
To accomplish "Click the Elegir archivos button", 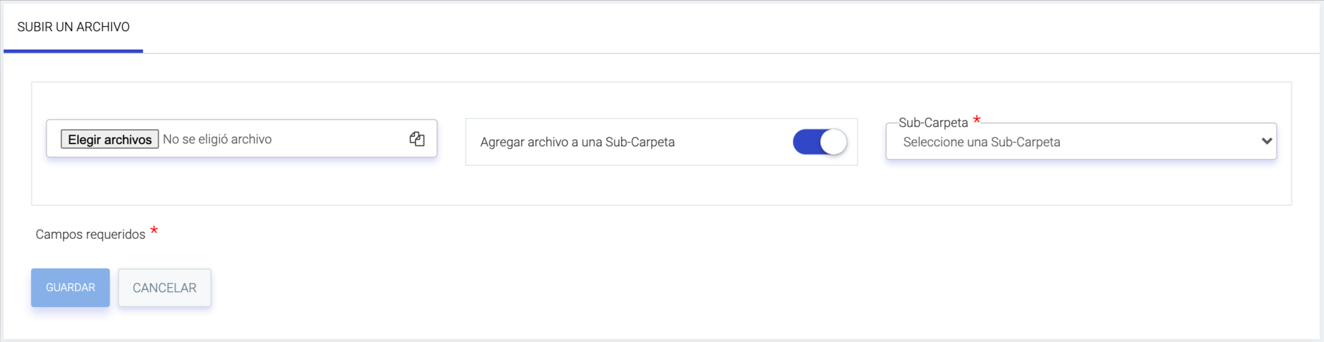I will (x=110, y=139).
